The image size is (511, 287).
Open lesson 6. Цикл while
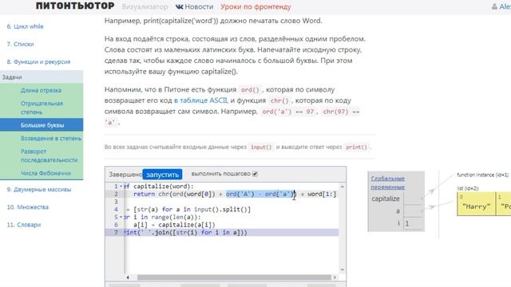click(25, 26)
